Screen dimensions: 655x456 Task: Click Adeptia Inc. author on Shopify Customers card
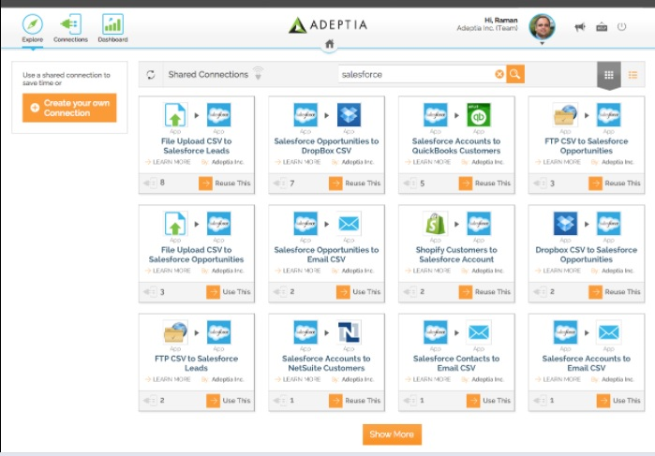[x=487, y=271]
